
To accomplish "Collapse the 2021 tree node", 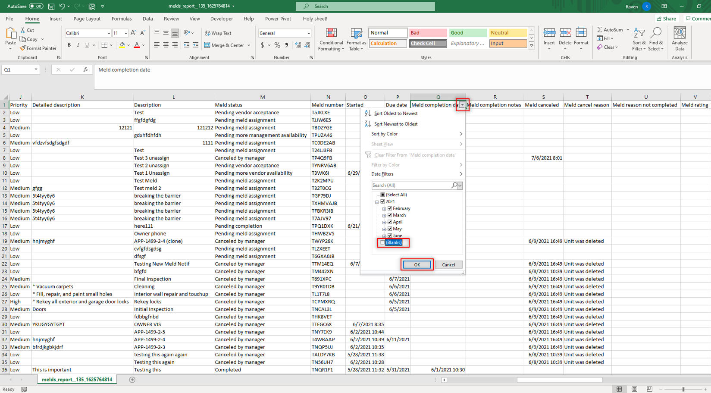I will click(377, 202).
